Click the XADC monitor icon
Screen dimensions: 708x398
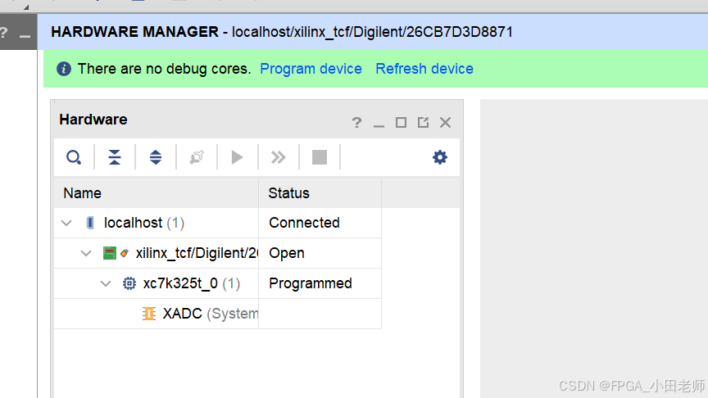(x=149, y=314)
